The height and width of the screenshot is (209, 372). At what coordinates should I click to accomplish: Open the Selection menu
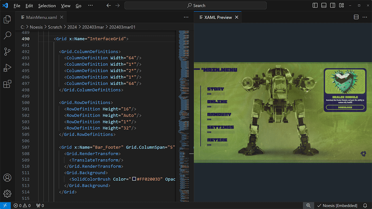47,6
